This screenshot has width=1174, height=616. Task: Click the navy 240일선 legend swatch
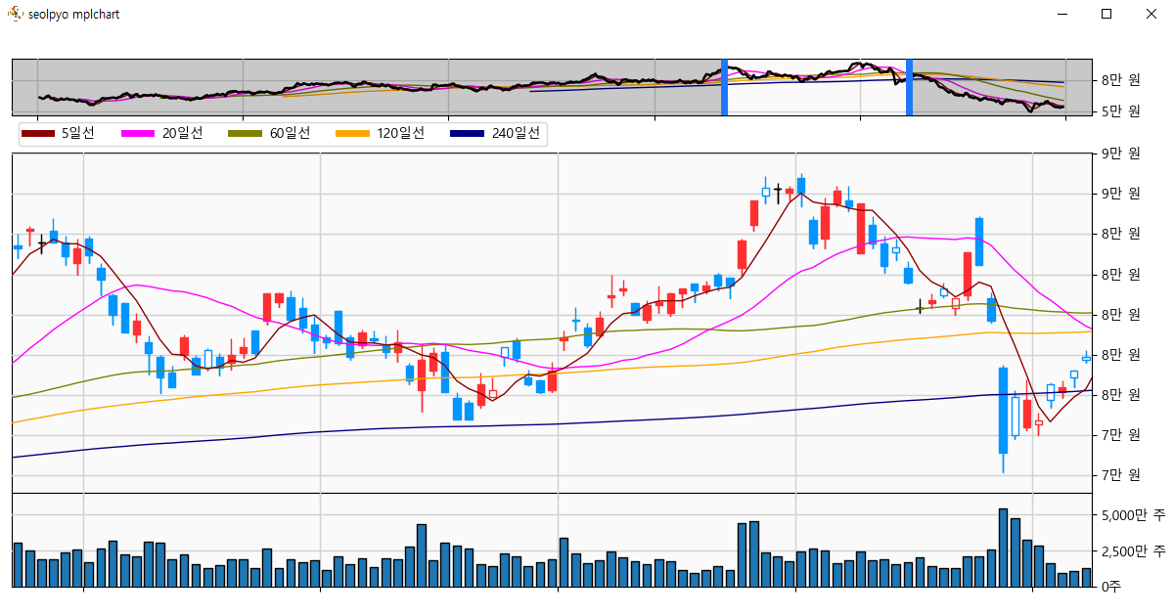[x=467, y=134]
